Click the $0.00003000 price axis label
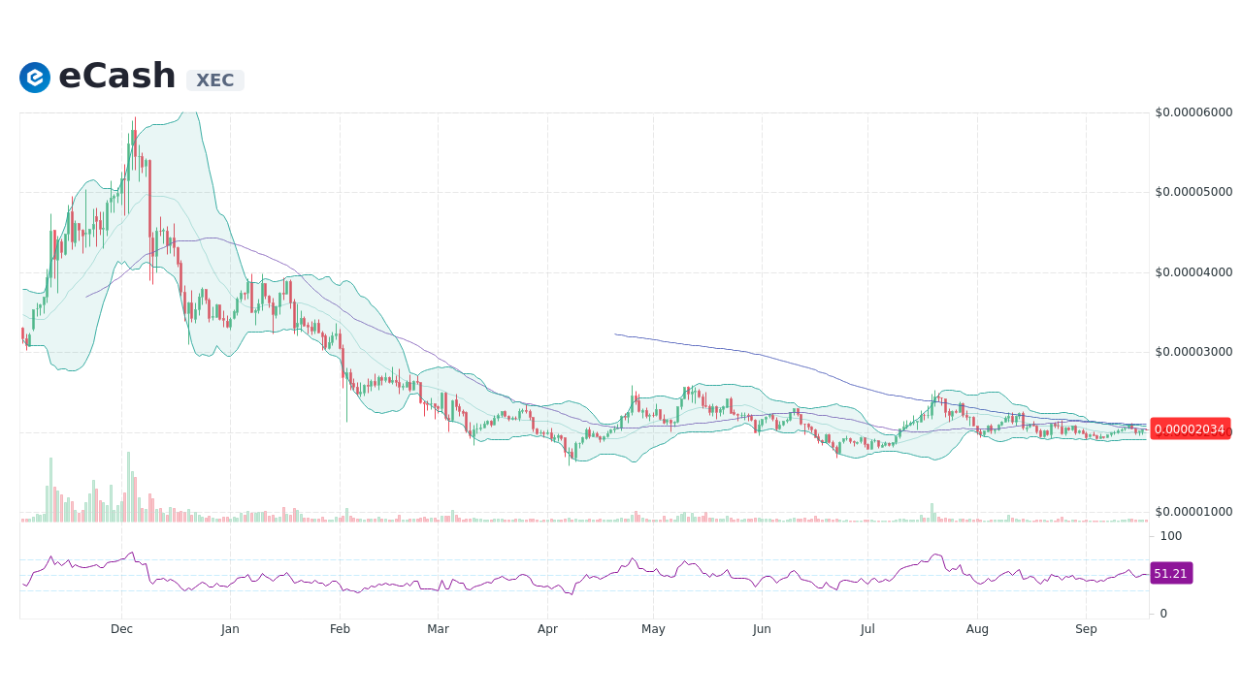1242x698 pixels. (1193, 351)
